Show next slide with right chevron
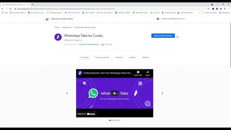The height and width of the screenshot is (130, 231). click(162, 93)
